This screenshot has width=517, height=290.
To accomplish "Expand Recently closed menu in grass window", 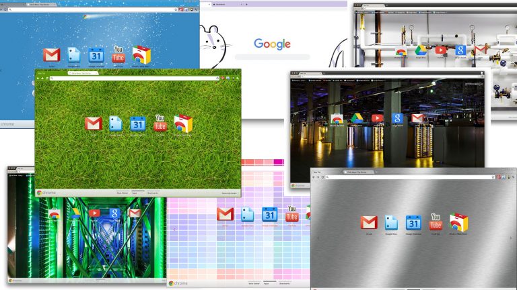I will (x=228, y=193).
